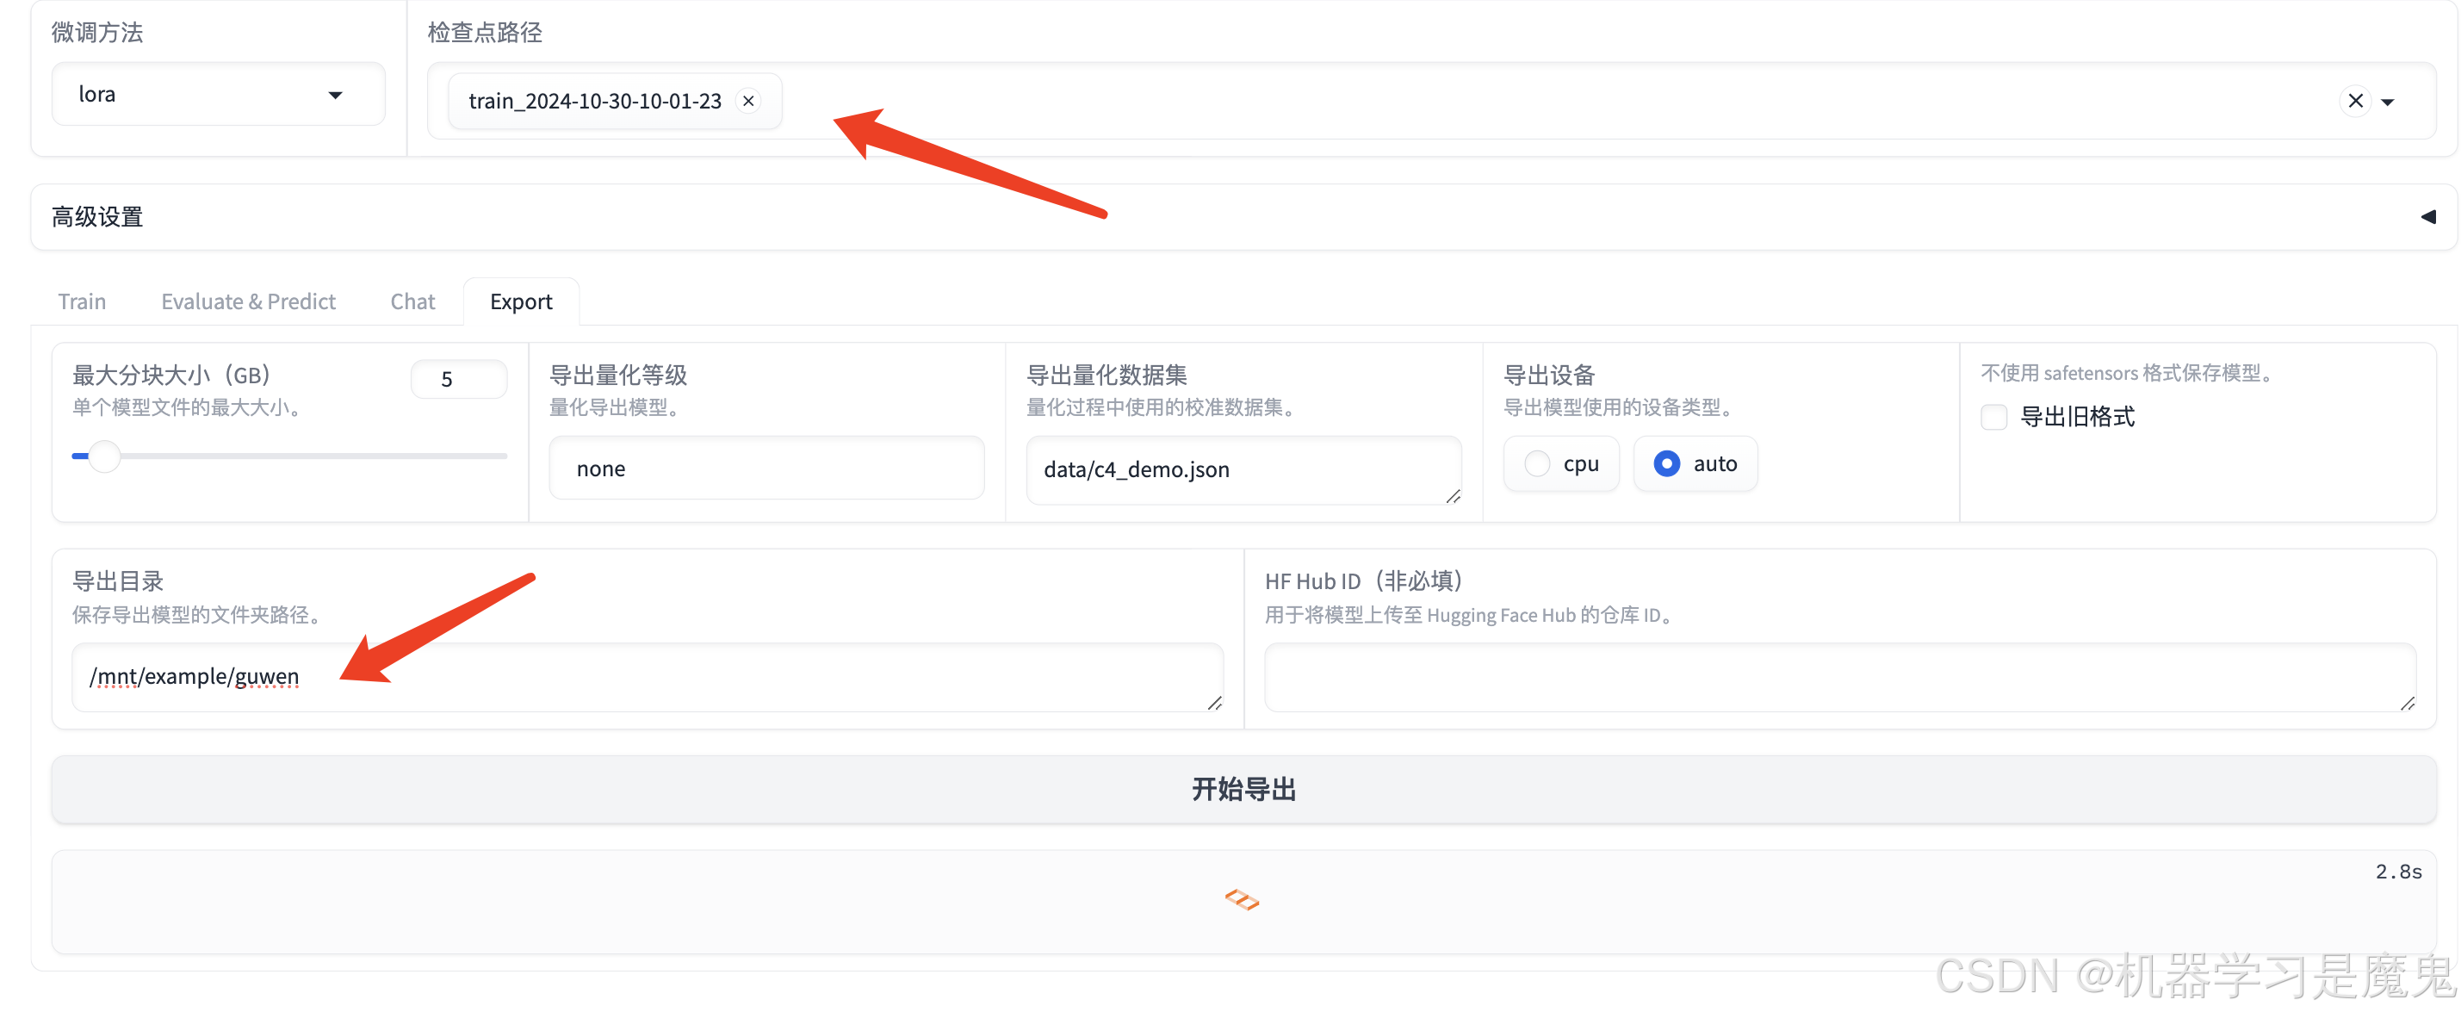Viewport: 2461px width, 1018px height.
Task: Open the lora fine-tuning method dropdown
Action: click(x=219, y=95)
